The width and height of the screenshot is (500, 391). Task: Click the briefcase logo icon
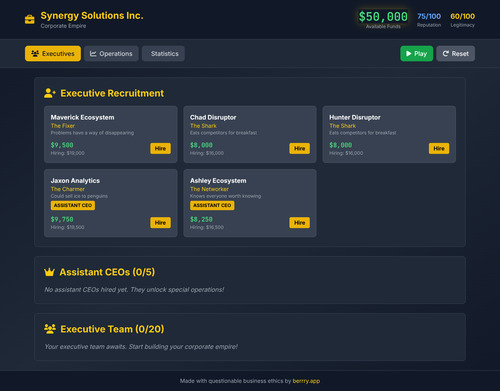coord(30,20)
